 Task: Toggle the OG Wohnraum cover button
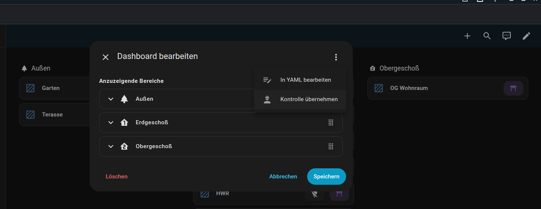coord(513,88)
